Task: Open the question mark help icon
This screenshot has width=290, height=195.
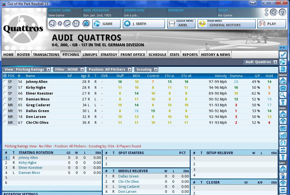Action: point(282,12)
